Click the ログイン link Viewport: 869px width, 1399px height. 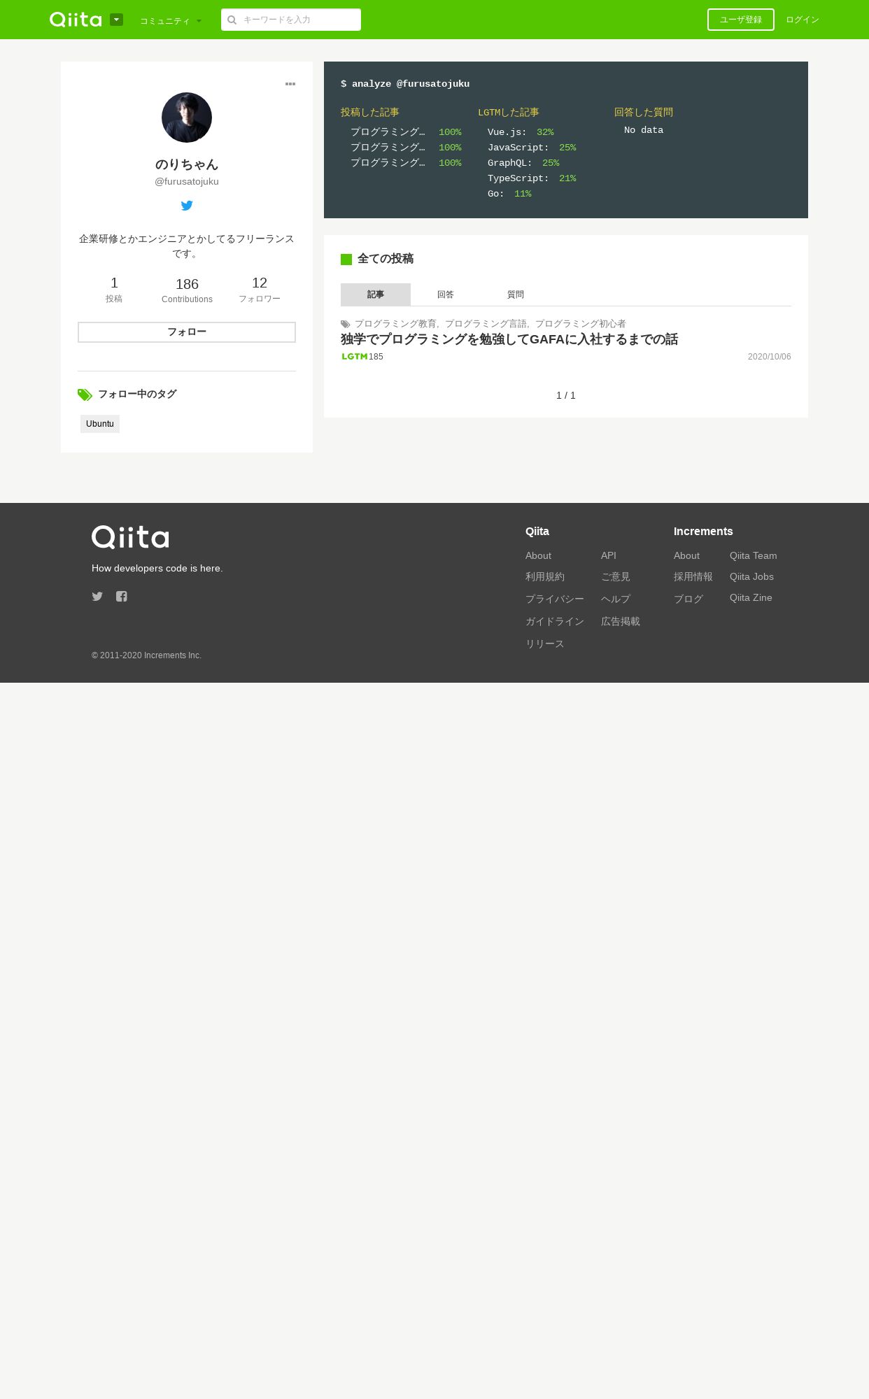[x=803, y=20]
